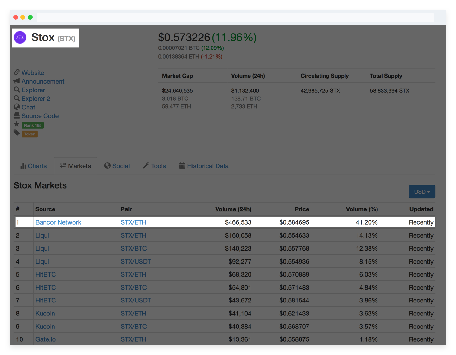
Task: Click the star icon beside Rank 165
Action: [17, 124]
